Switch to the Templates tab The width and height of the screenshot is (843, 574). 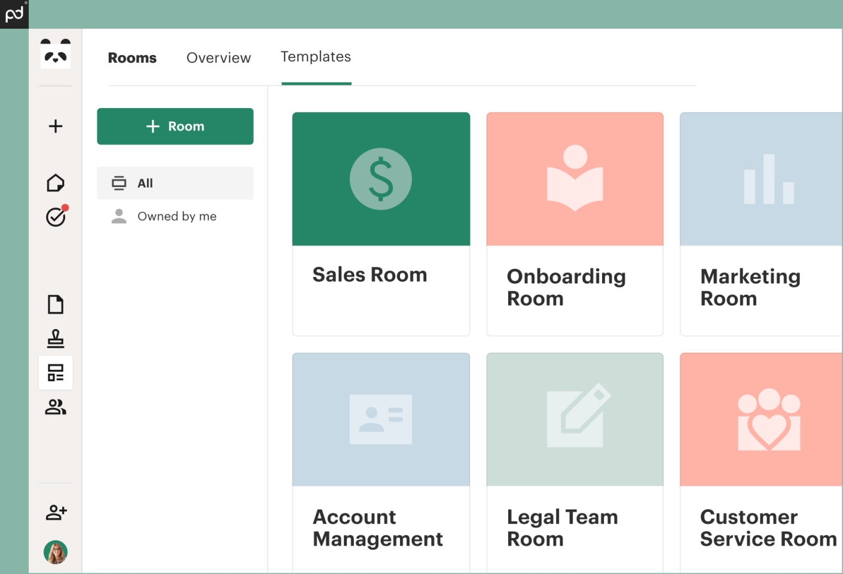coord(316,57)
